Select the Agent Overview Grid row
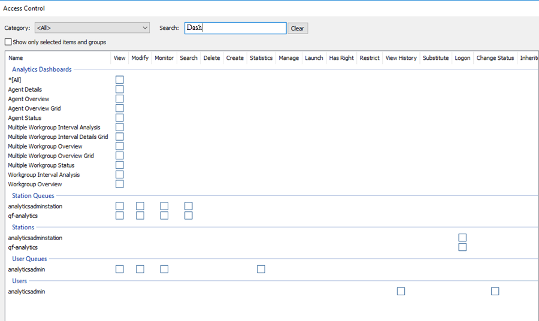The height and width of the screenshot is (321, 539). [34, 108]
